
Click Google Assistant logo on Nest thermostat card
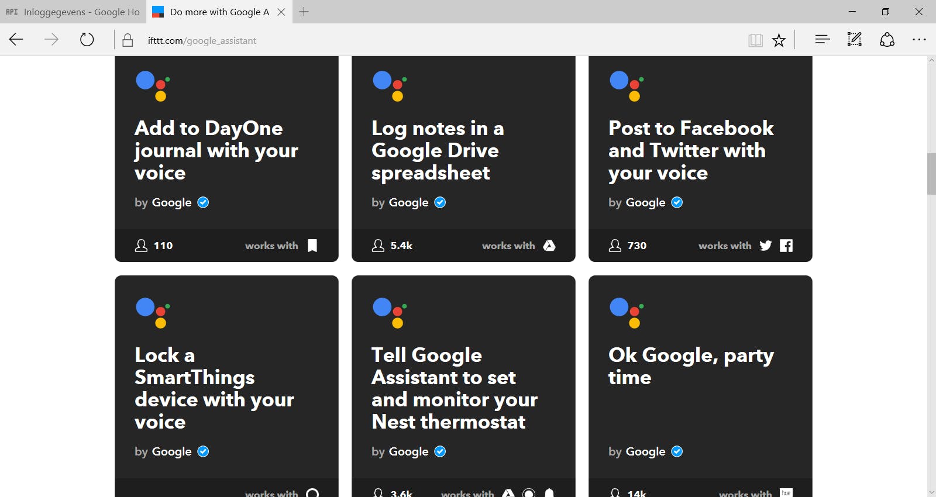(390, 313)
